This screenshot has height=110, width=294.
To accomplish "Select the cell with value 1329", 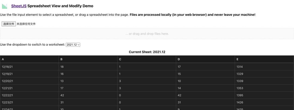I will (264, 74).
